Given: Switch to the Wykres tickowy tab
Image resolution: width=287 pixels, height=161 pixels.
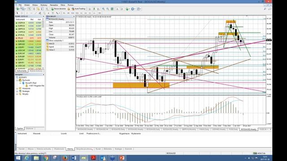Looking at the screenshot, I should [36, 71].
